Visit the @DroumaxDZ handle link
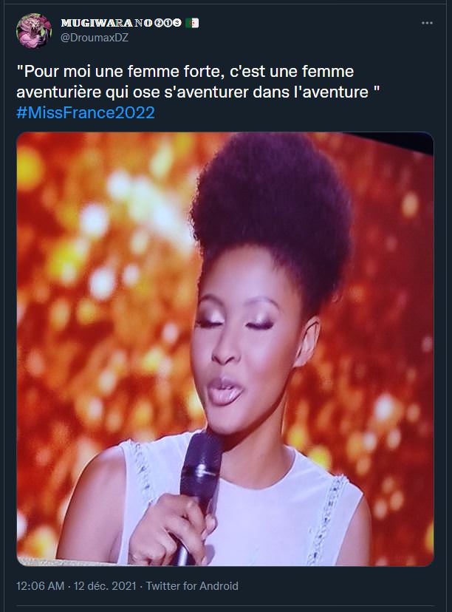 point(95,38)
